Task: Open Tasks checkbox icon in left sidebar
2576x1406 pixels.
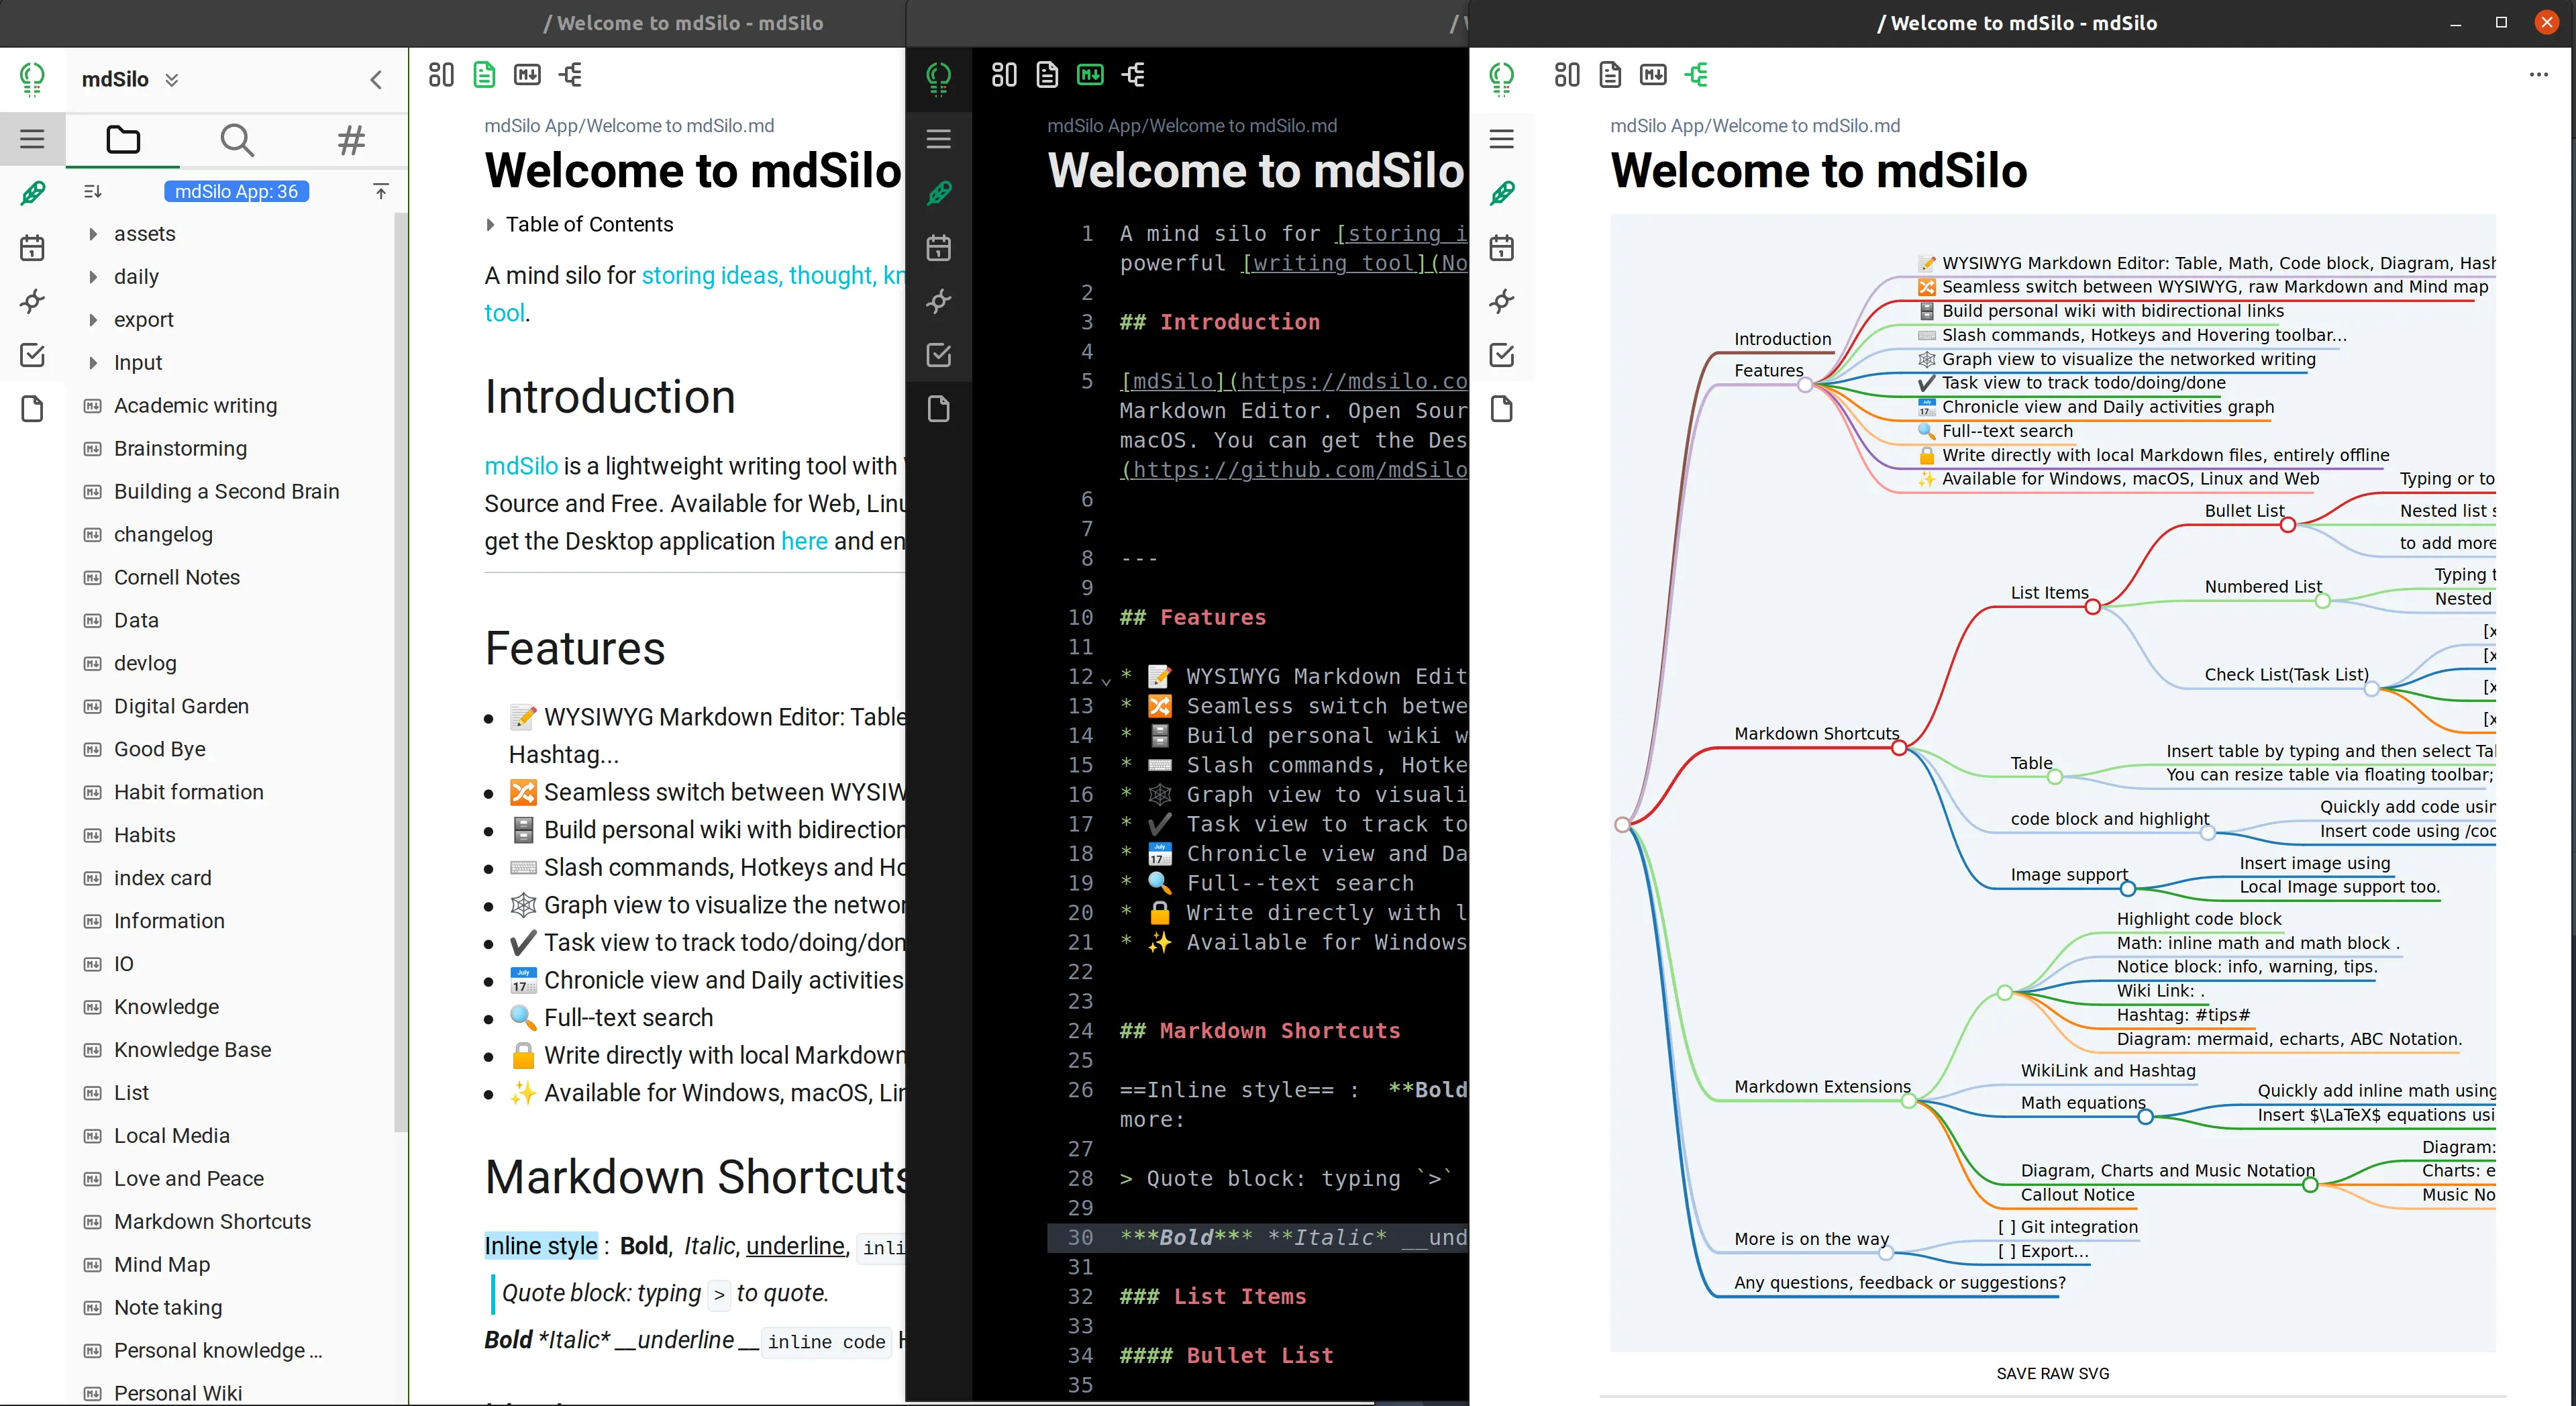Action: point(32,355)
